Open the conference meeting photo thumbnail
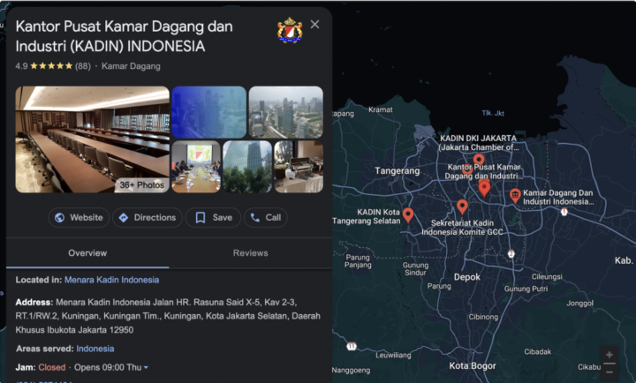 196,167
